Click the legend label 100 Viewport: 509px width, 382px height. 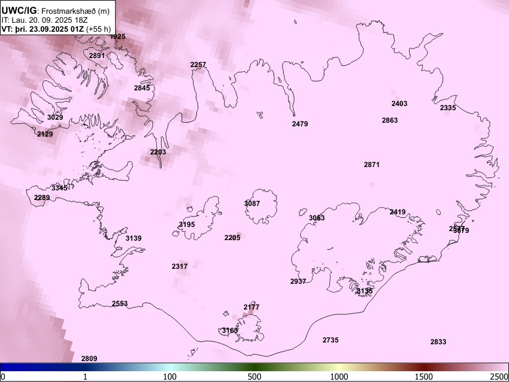click(x=169, y=377)
